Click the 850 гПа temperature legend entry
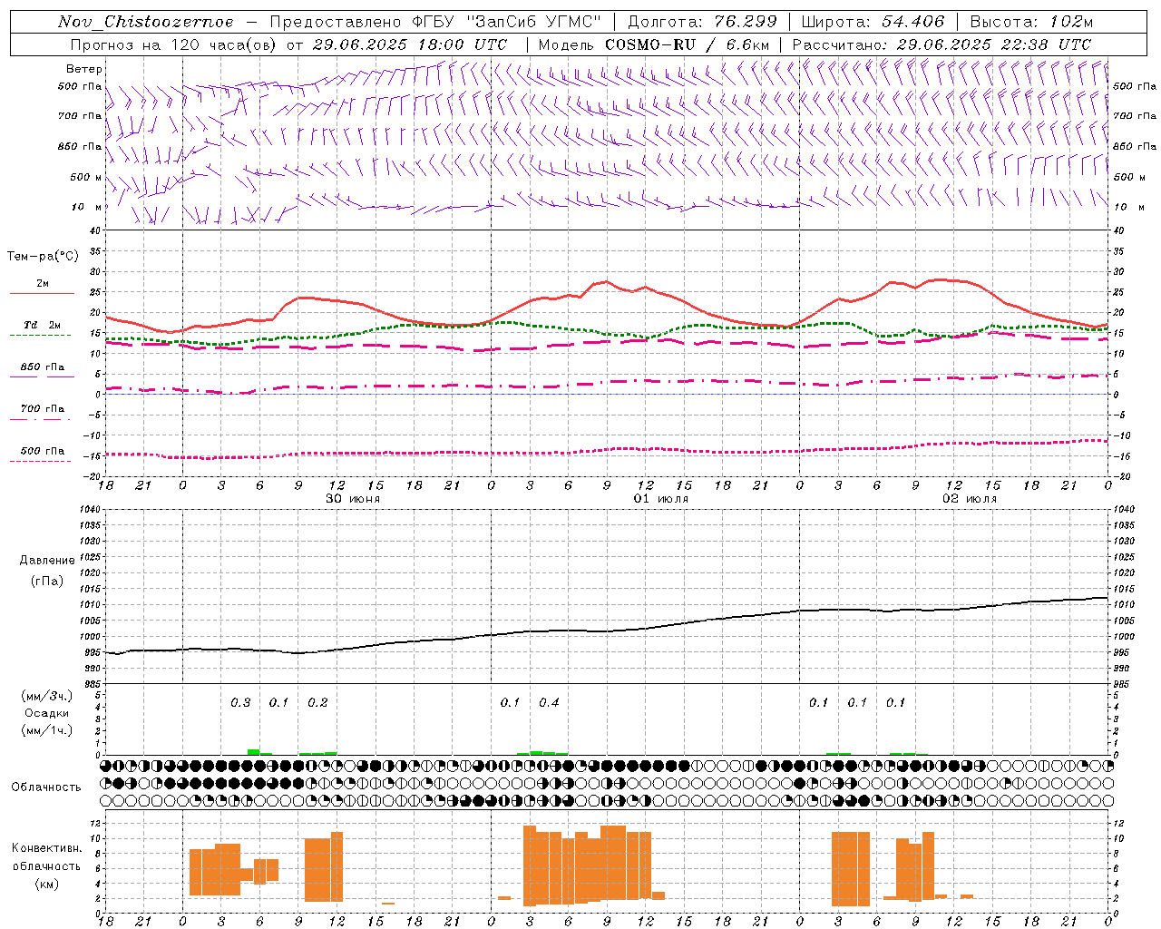The image size is (1161, 929). pos(43,367)
